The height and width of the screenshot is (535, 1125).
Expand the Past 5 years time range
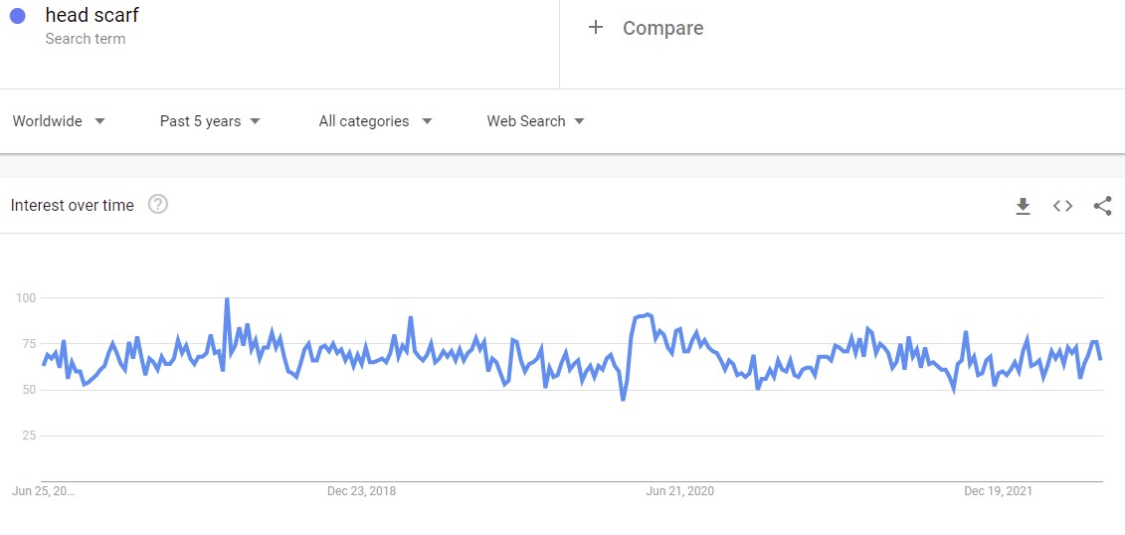(x=210, y=121)
